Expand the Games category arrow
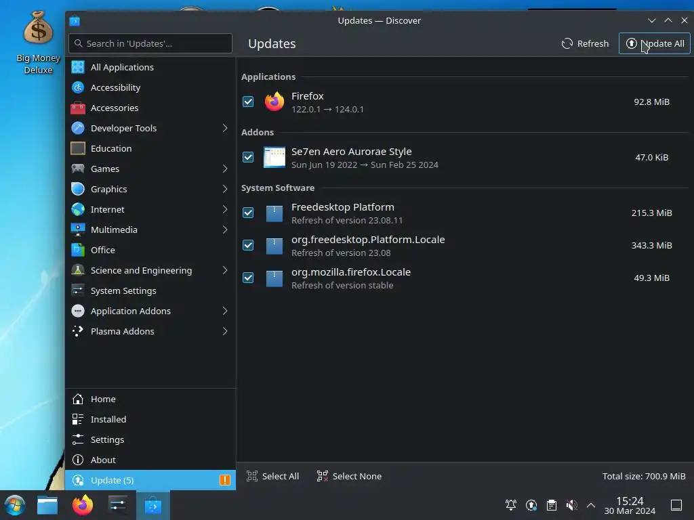 225,169
